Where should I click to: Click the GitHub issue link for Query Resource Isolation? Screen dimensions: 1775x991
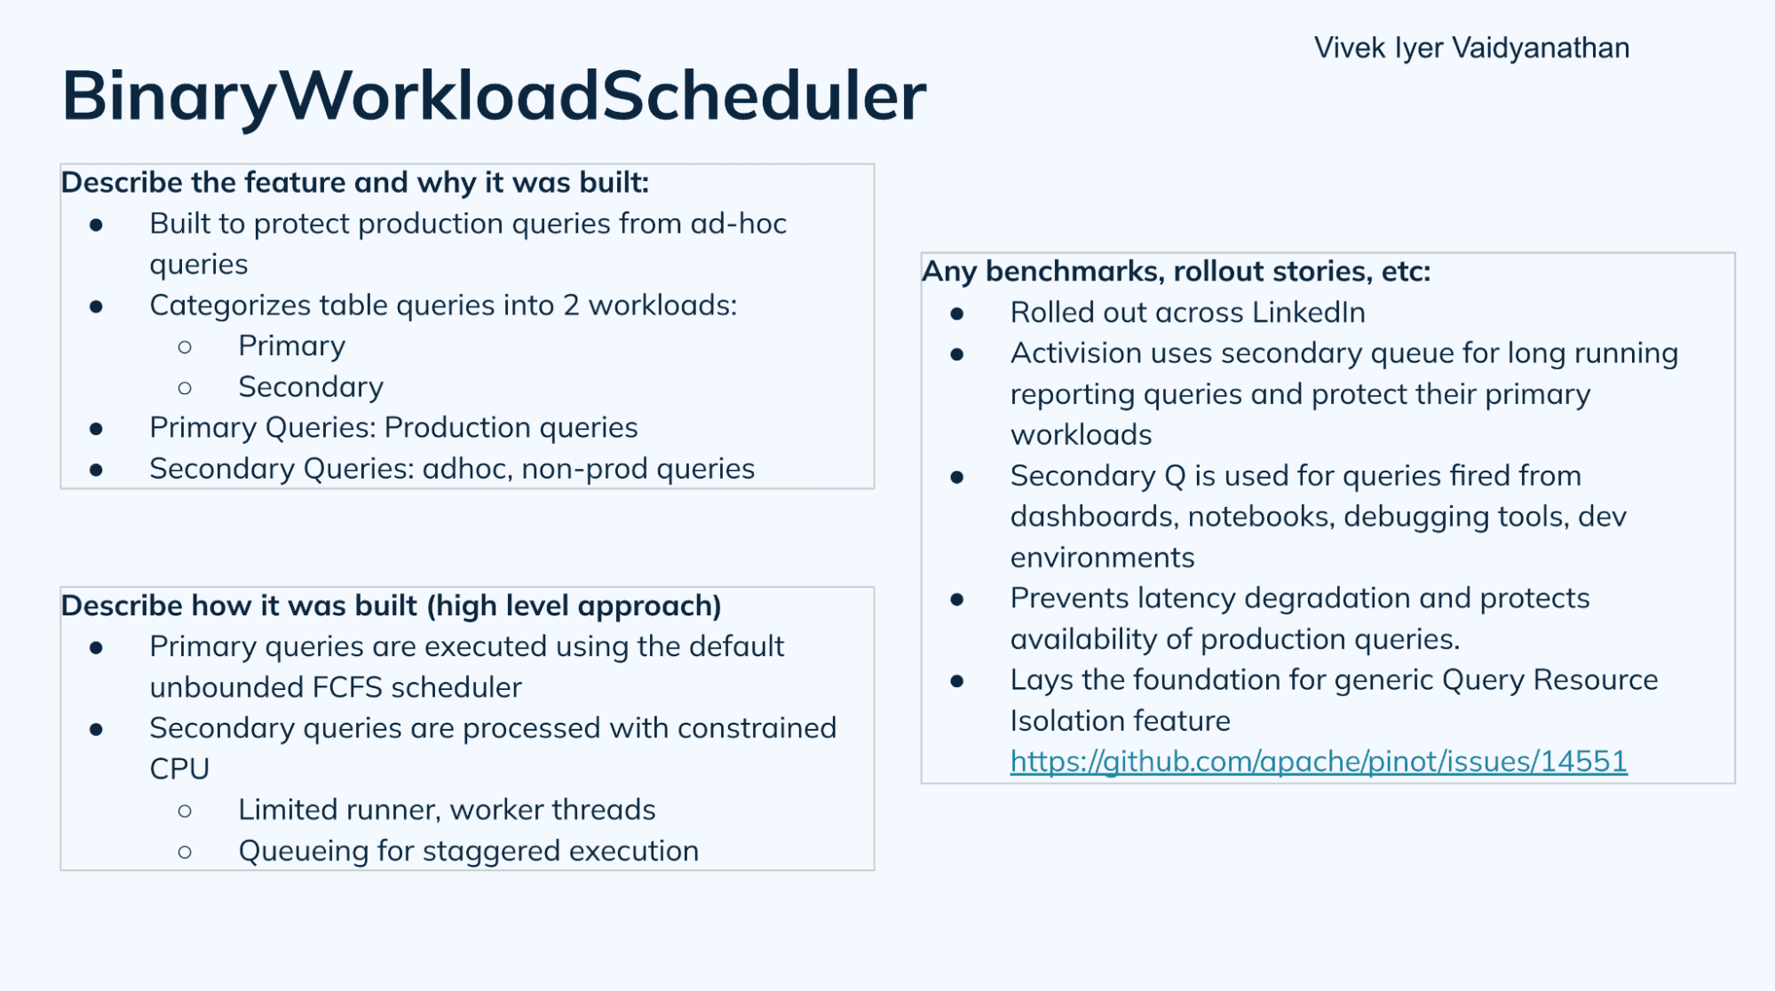(x=1317, y=762)
